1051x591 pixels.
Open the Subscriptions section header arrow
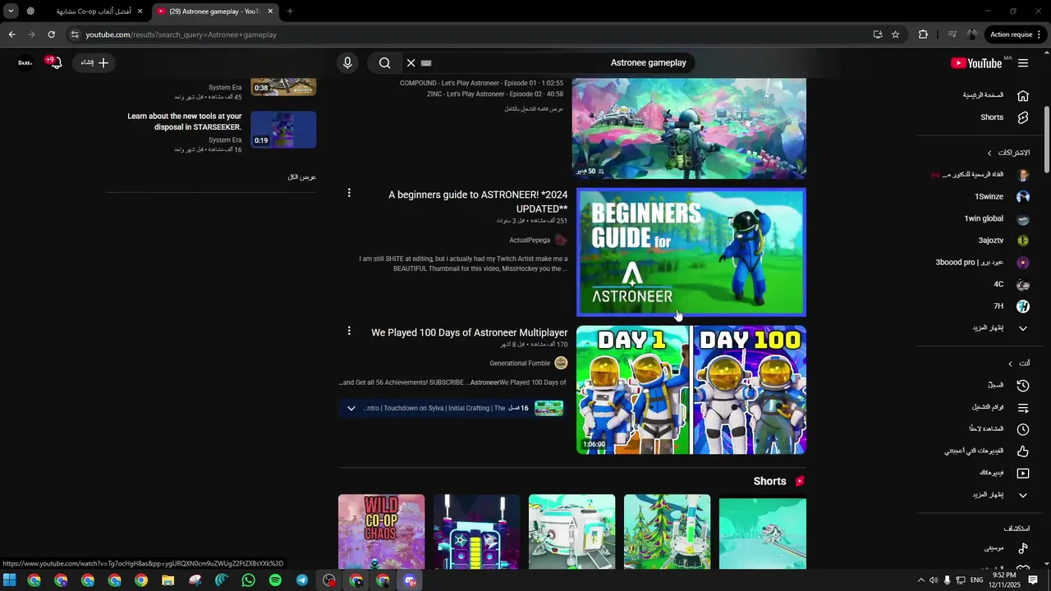[989, 153]
